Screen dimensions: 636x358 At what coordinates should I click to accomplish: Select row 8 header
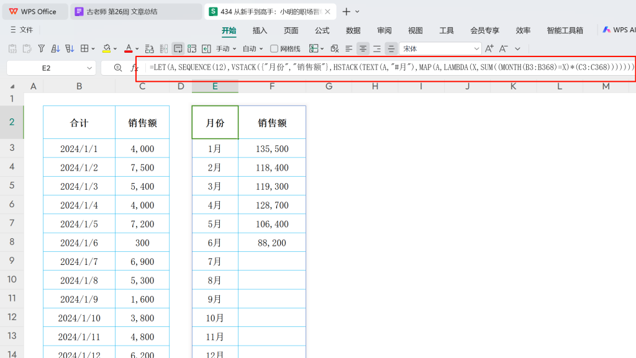[12, 242]
